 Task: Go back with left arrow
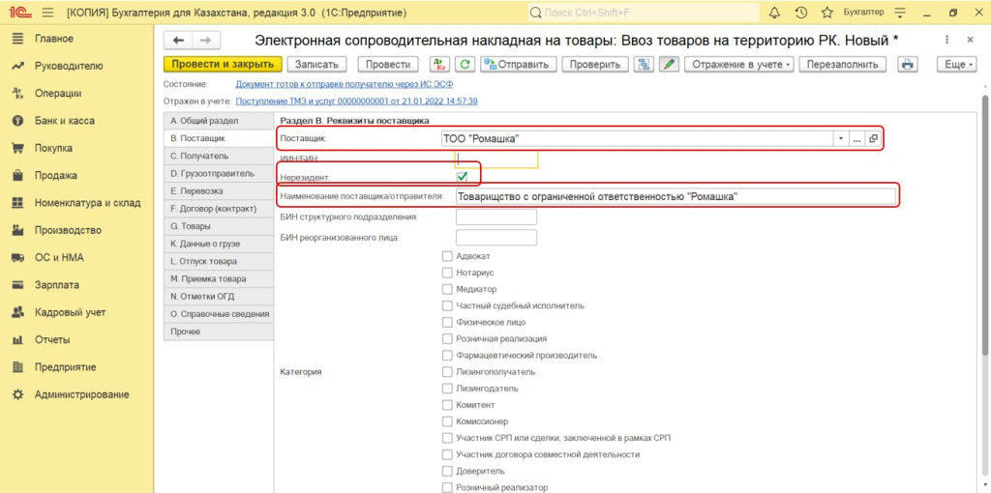point(178,41)
